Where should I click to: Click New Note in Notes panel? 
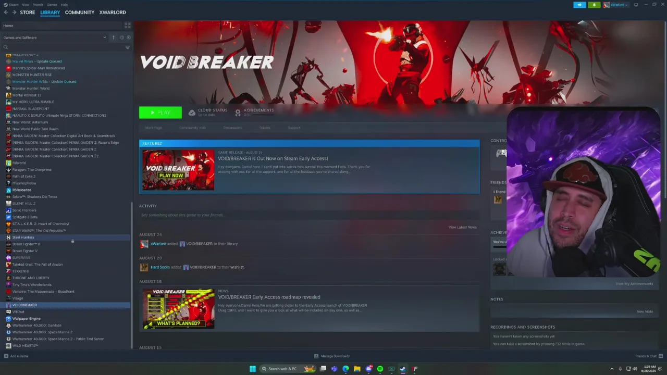point(645,311)
